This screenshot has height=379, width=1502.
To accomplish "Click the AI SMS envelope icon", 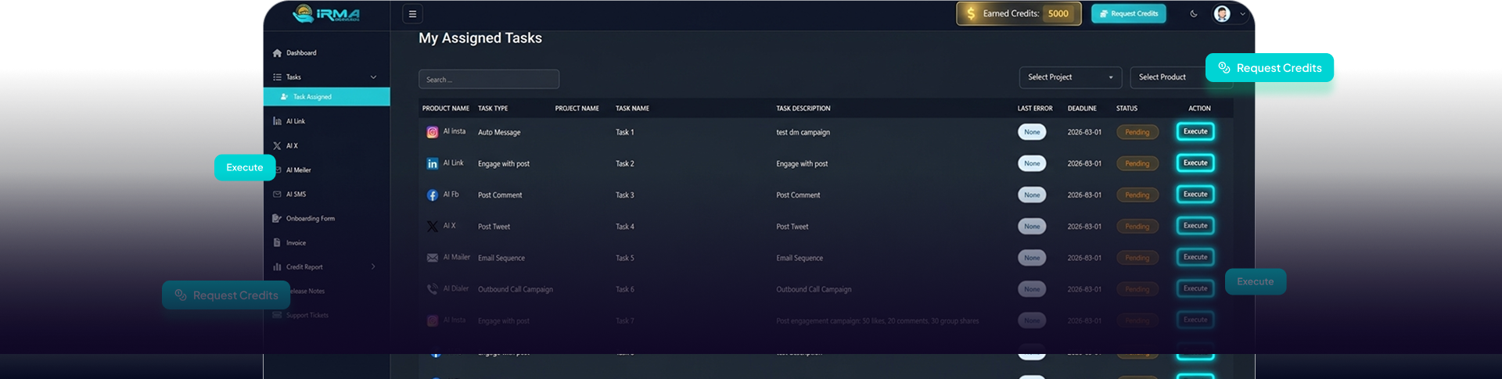I will tap(277, 195).
